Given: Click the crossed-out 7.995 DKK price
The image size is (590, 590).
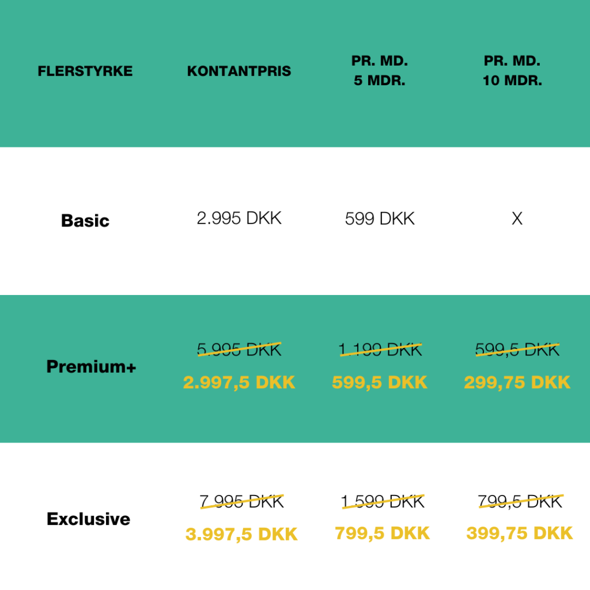Looking at the screenshot, I should pos(241,502).
